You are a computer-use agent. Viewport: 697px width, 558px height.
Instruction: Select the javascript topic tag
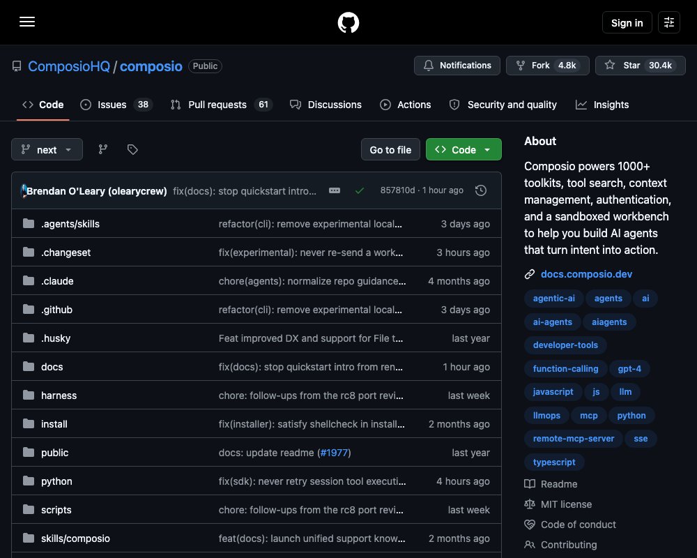[x=553, y=391]
